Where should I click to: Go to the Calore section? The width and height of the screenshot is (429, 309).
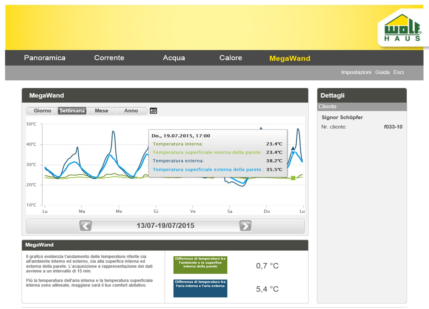231,58
